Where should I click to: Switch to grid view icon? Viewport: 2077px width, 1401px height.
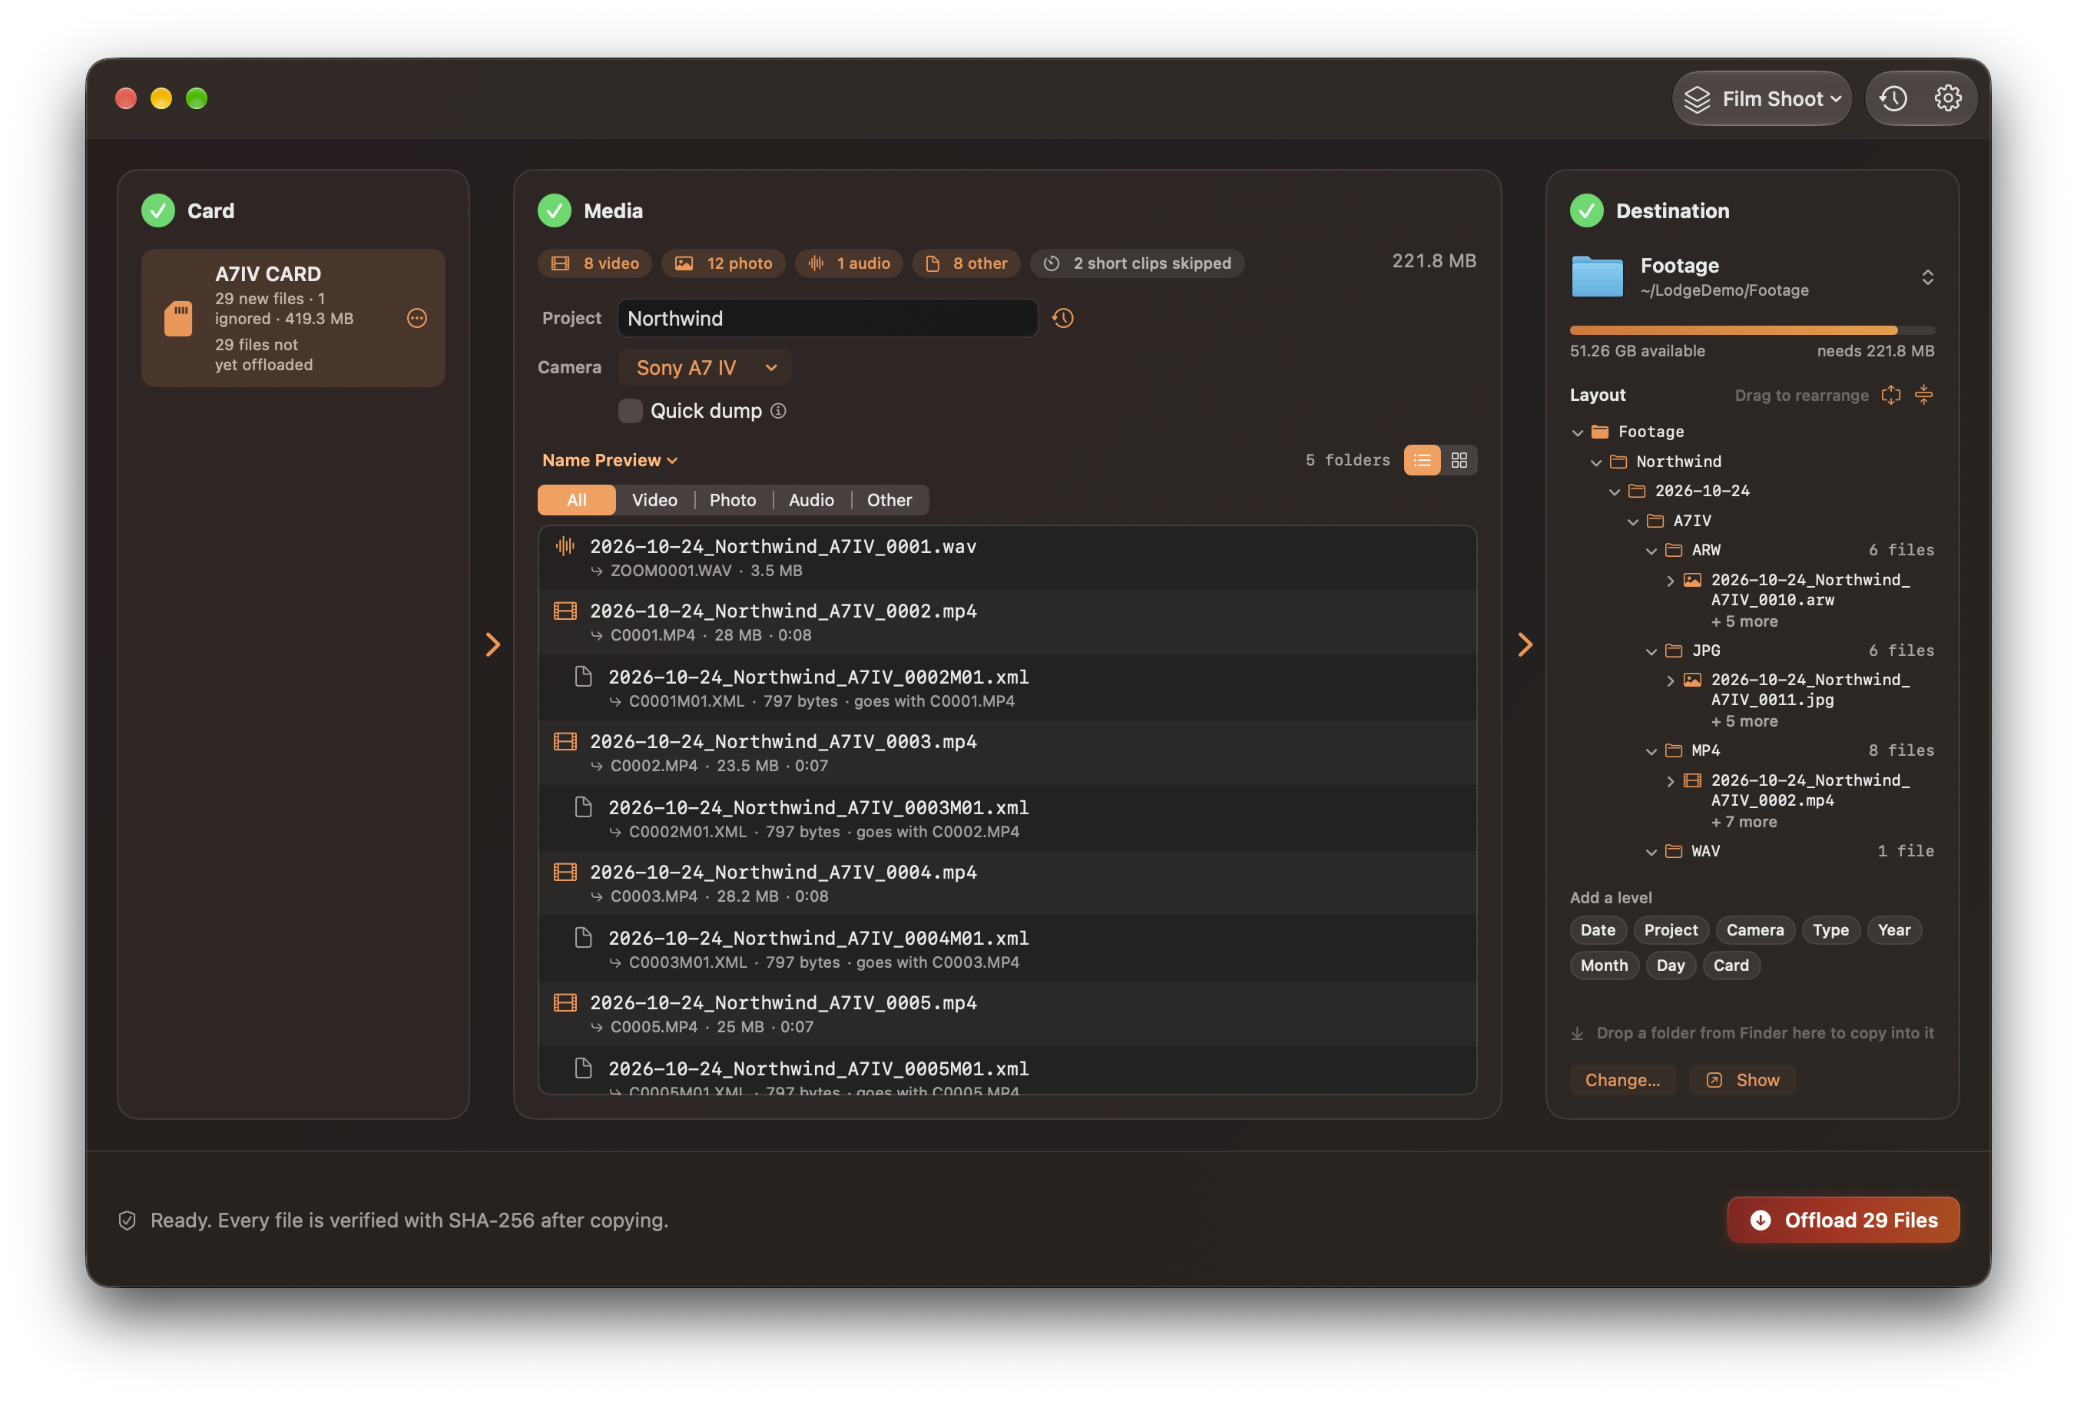pyautogui.click(x=1459, y=460)
